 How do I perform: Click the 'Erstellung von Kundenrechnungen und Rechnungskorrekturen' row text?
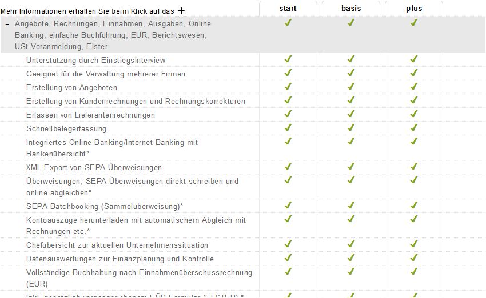click(136, 101)
